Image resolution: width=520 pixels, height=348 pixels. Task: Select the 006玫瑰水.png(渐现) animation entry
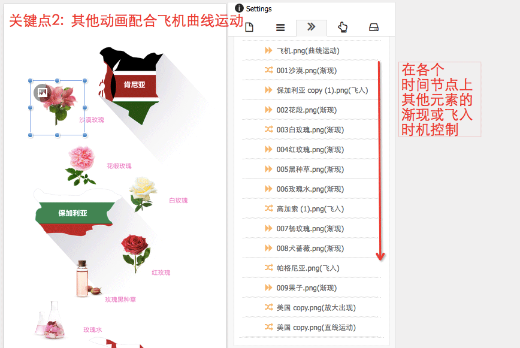coord(312,189)
